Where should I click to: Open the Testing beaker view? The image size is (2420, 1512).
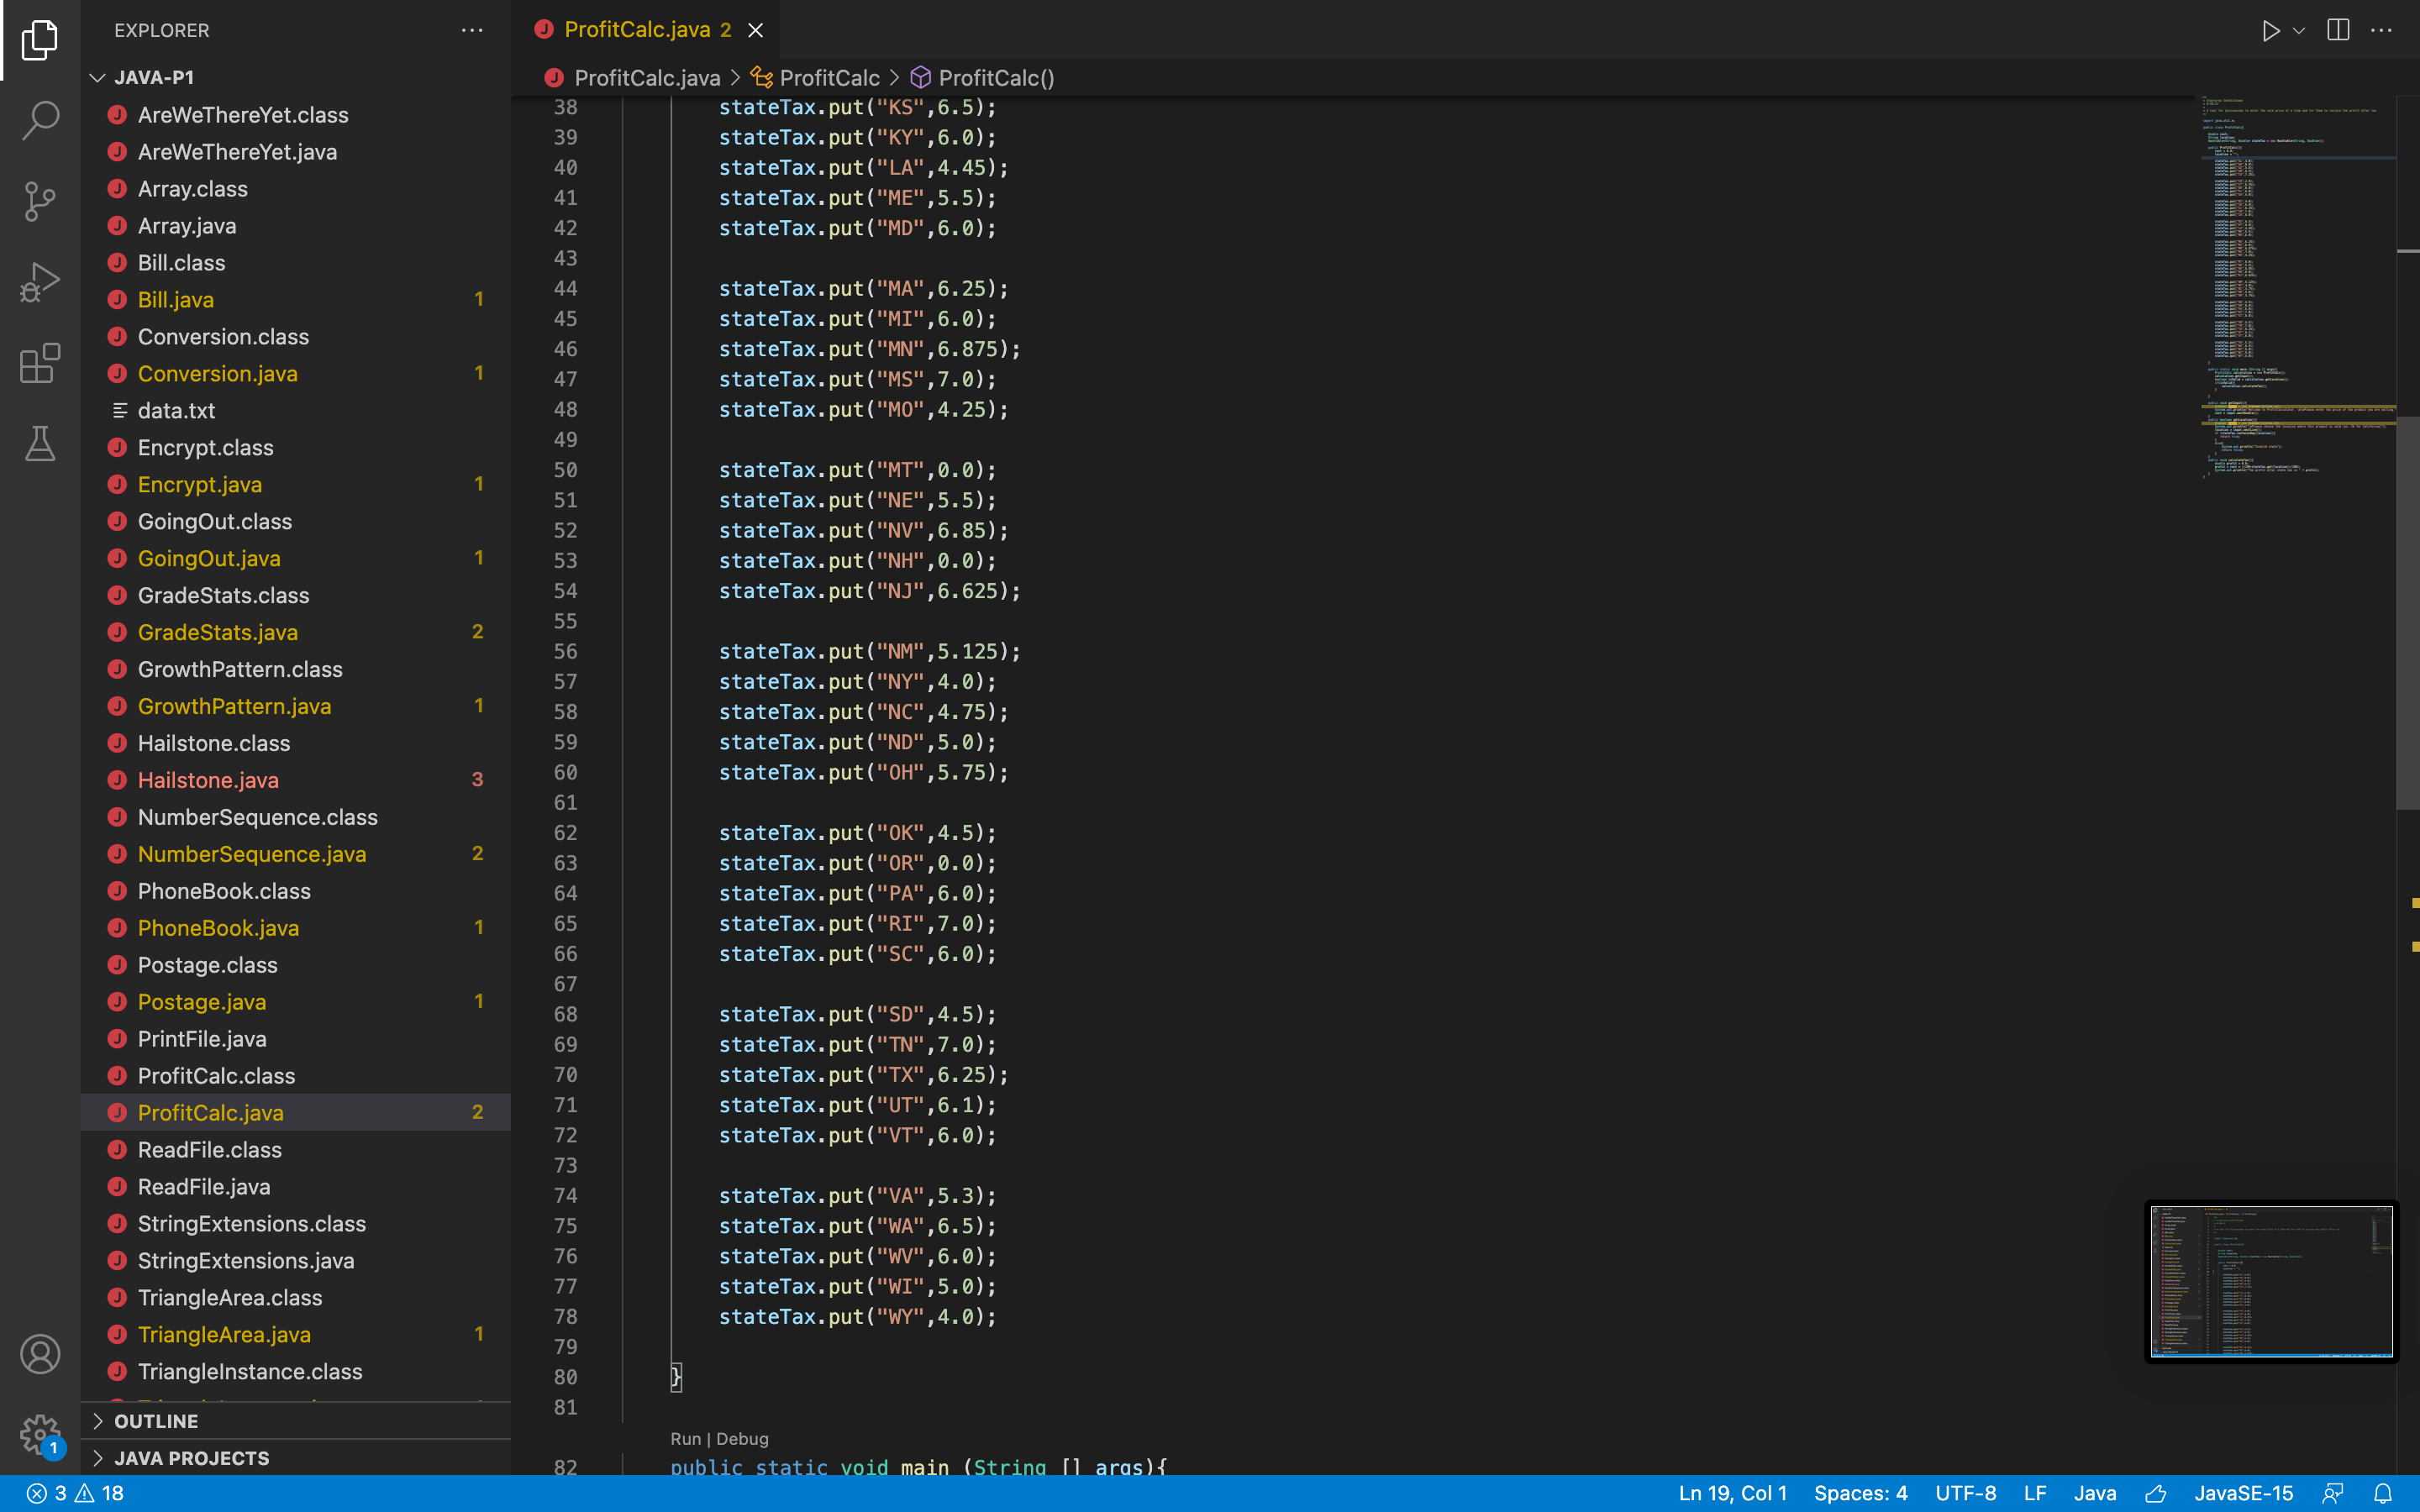click(40, 444)
